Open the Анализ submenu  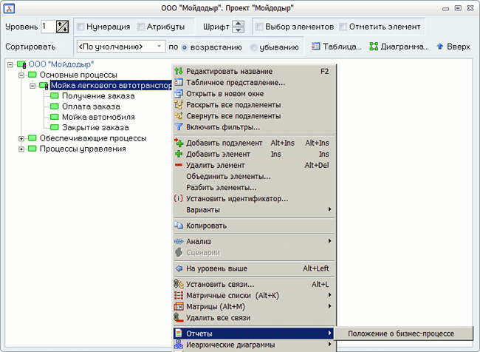pyautogui.click(x=254, y=241)
